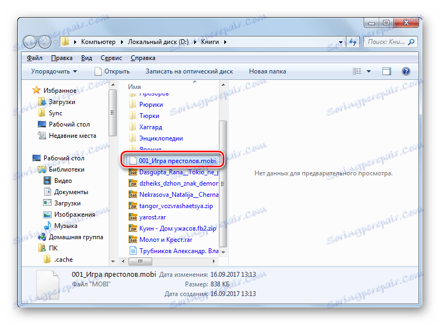Click the blue help icon
This screenshot has width=440, height=325.
[x=406, y=71]
